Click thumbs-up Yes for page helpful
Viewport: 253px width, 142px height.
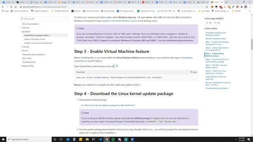(x=209, y=23)
